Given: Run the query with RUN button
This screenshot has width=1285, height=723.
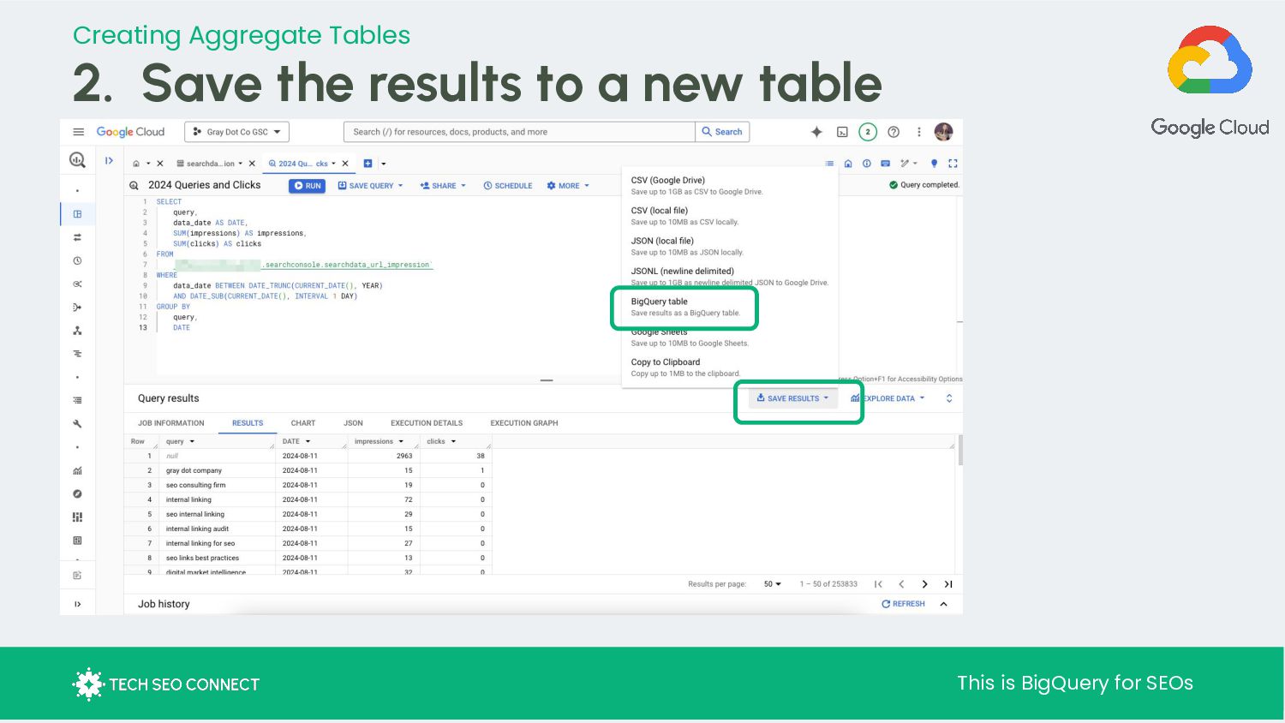Looking at the screenshot, I should click(x=307, y=186).
